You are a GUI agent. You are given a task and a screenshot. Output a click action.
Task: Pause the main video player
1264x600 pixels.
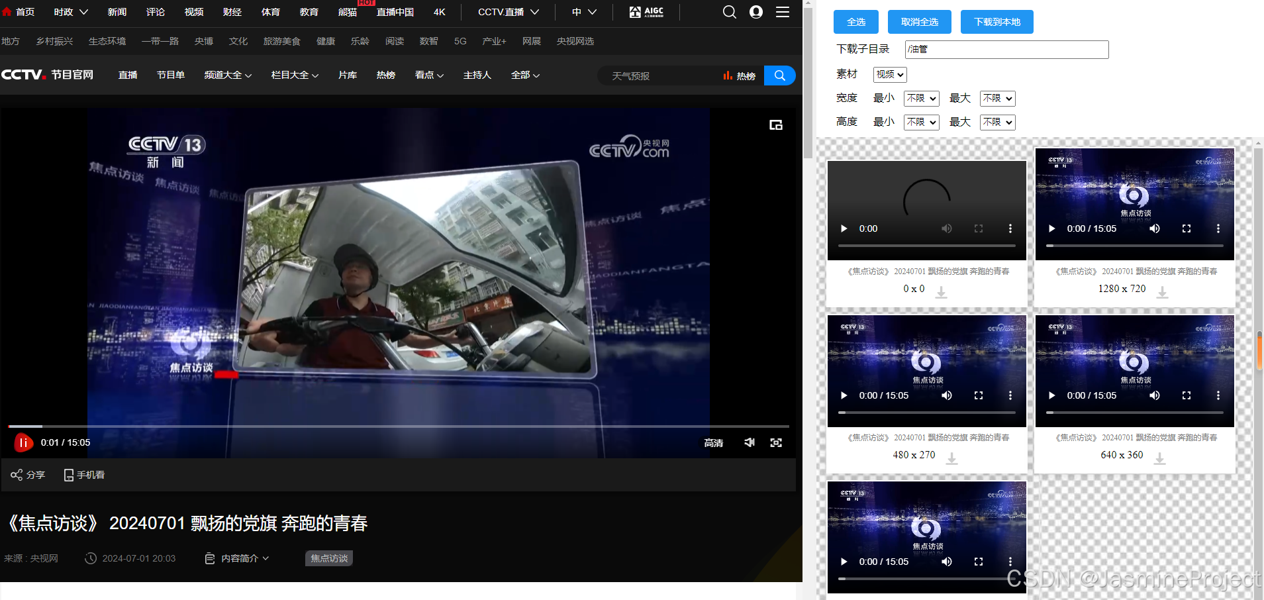tap(23, 442)
